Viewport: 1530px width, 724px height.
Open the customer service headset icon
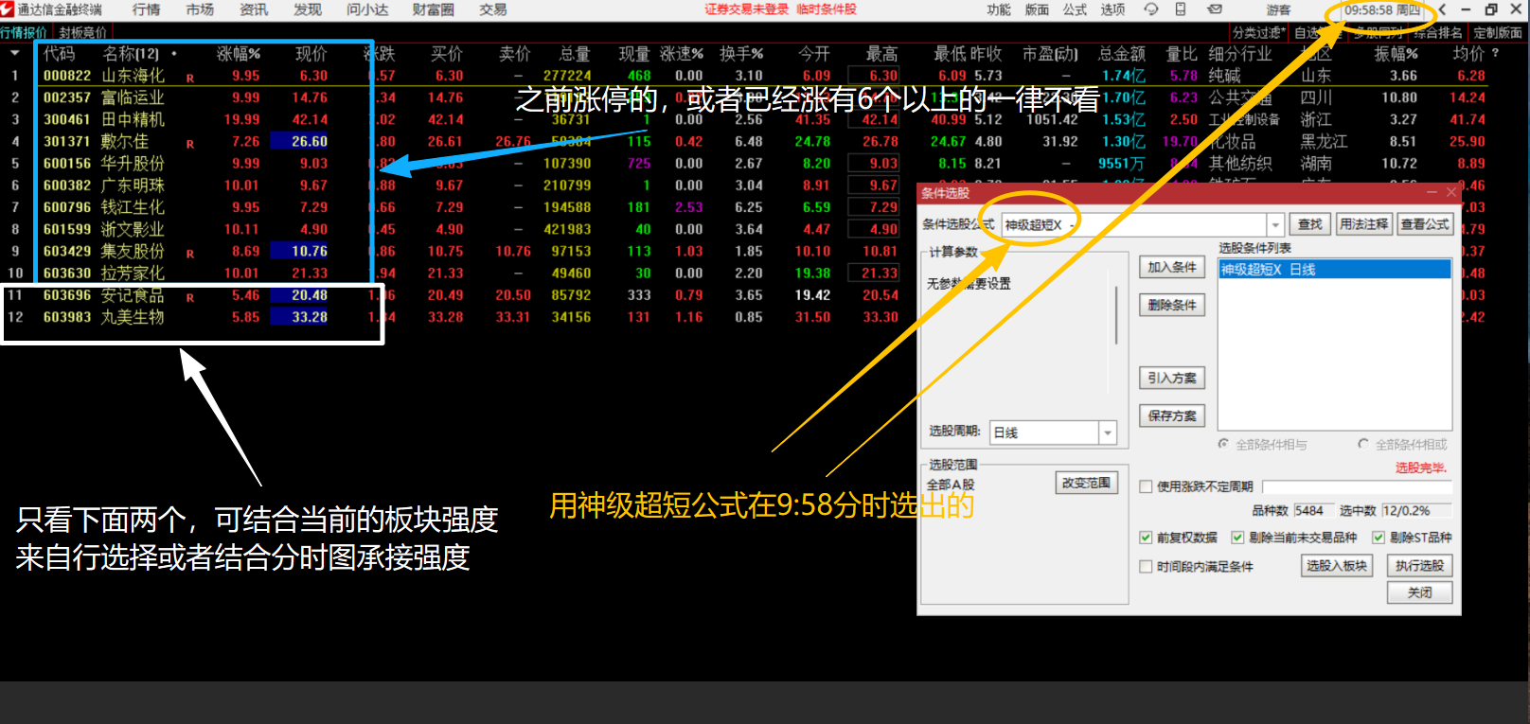tap(1151, 9)
